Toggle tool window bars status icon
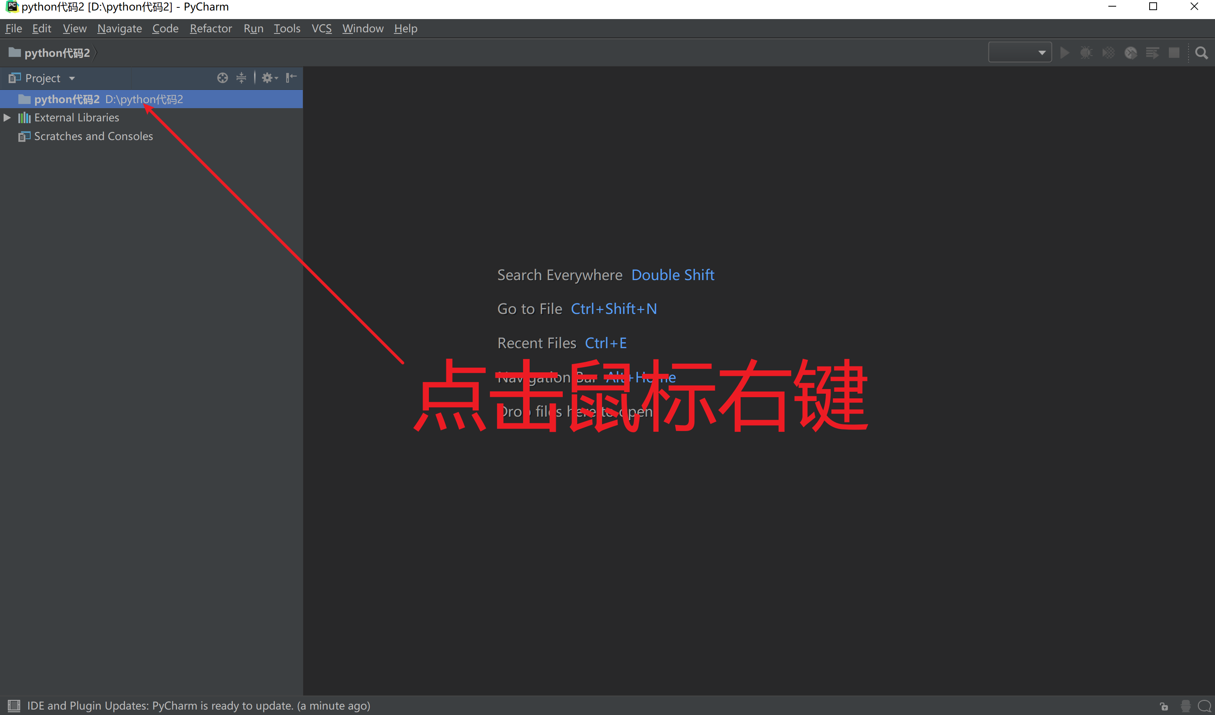This screenshot has height=715, width=1215. pos(14,706)
